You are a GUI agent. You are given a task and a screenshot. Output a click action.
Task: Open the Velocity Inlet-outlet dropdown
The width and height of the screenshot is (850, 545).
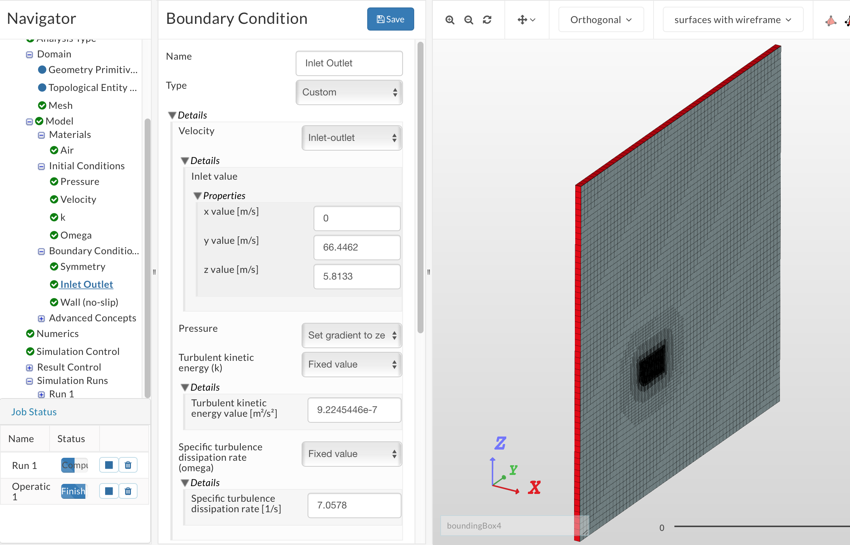pyautogui.click(x=352, y=138)
